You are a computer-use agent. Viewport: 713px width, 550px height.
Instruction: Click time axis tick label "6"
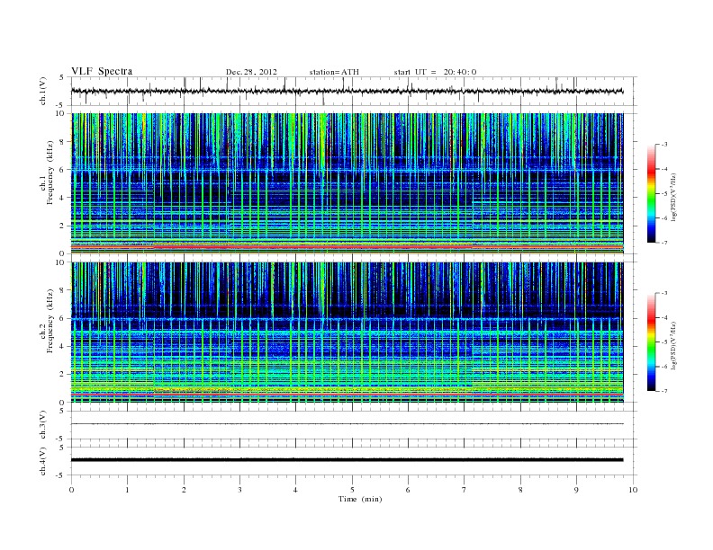click(x=408, y=490)
